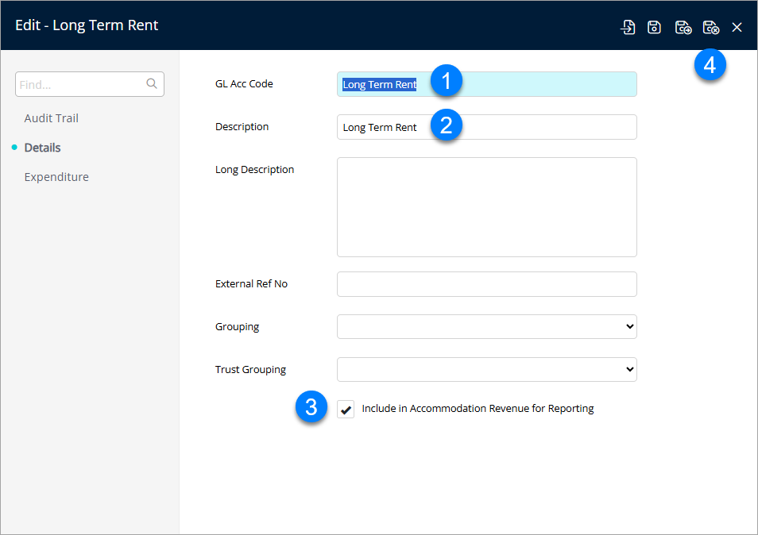Viewport: 758px width, 535px height.
Task: Click the Save floppy disk icon
Action: click(654, 28)
